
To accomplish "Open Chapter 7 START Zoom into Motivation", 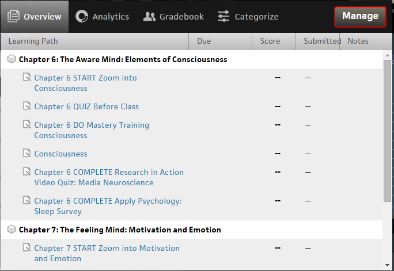I will point(107,248).
